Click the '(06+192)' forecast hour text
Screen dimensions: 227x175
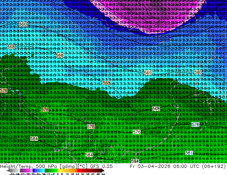pos(214,166)
